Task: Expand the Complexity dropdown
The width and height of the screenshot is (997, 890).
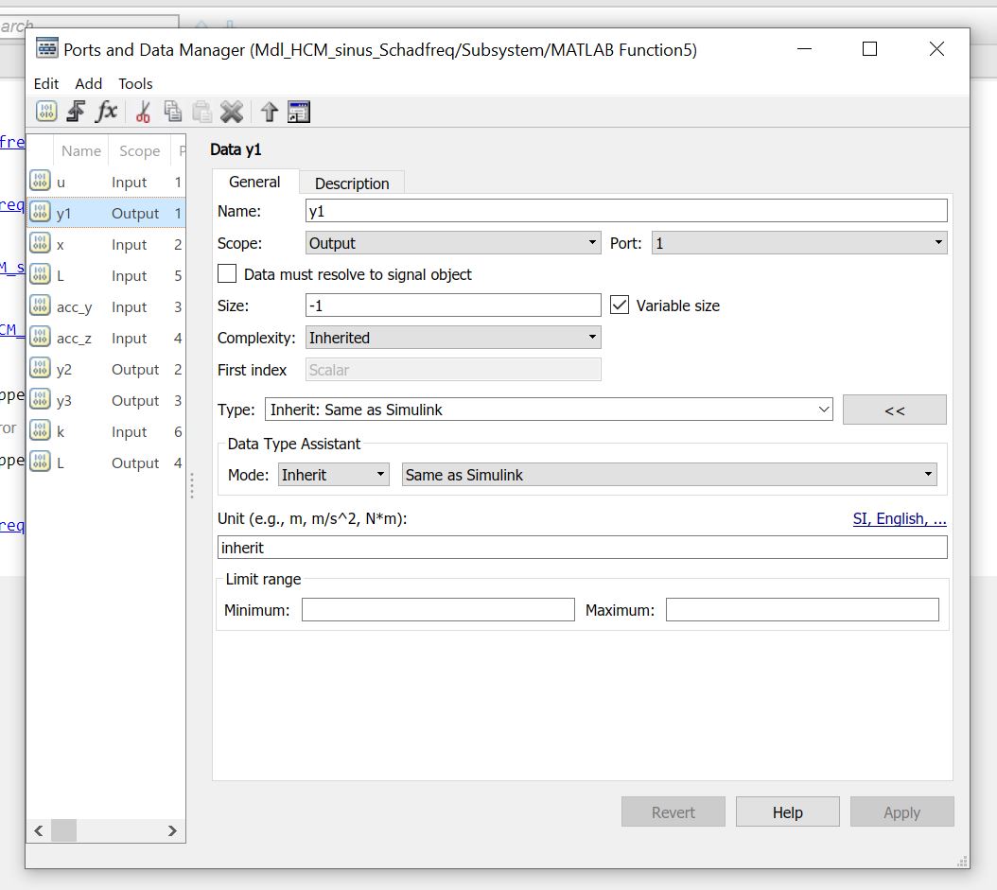Action: 453,338
